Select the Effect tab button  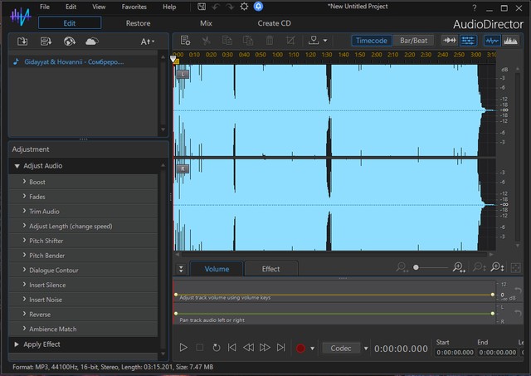(271, 269)
